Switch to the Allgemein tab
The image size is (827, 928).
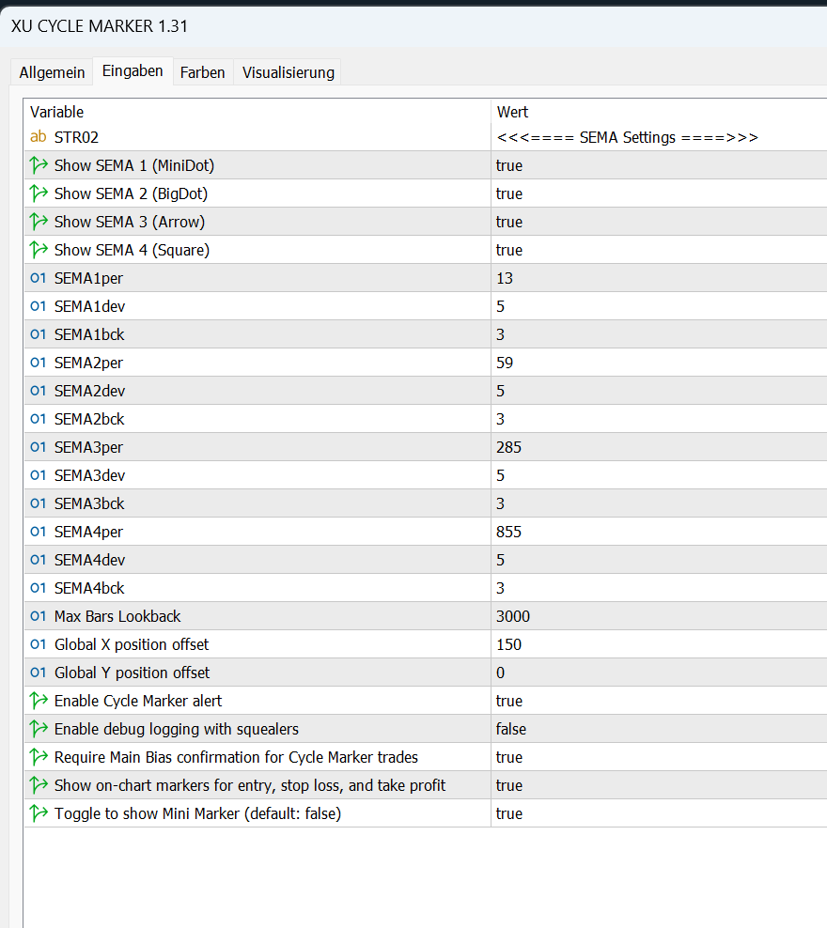point(52,72)
